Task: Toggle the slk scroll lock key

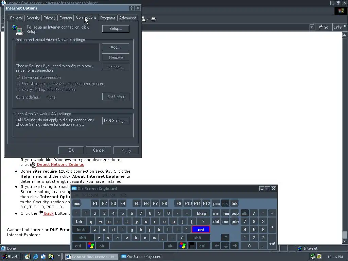Action: (x=225, y=203)
